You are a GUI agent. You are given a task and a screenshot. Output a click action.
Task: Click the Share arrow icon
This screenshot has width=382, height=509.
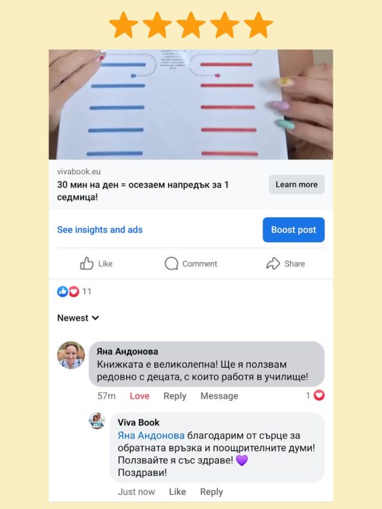[x=273, y=263]
